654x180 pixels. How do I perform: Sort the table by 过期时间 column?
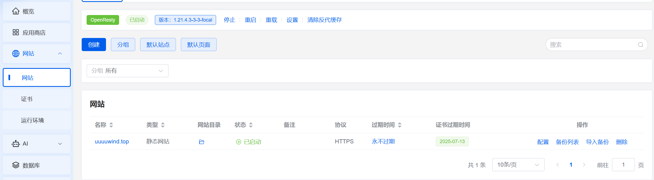[400, 125]
